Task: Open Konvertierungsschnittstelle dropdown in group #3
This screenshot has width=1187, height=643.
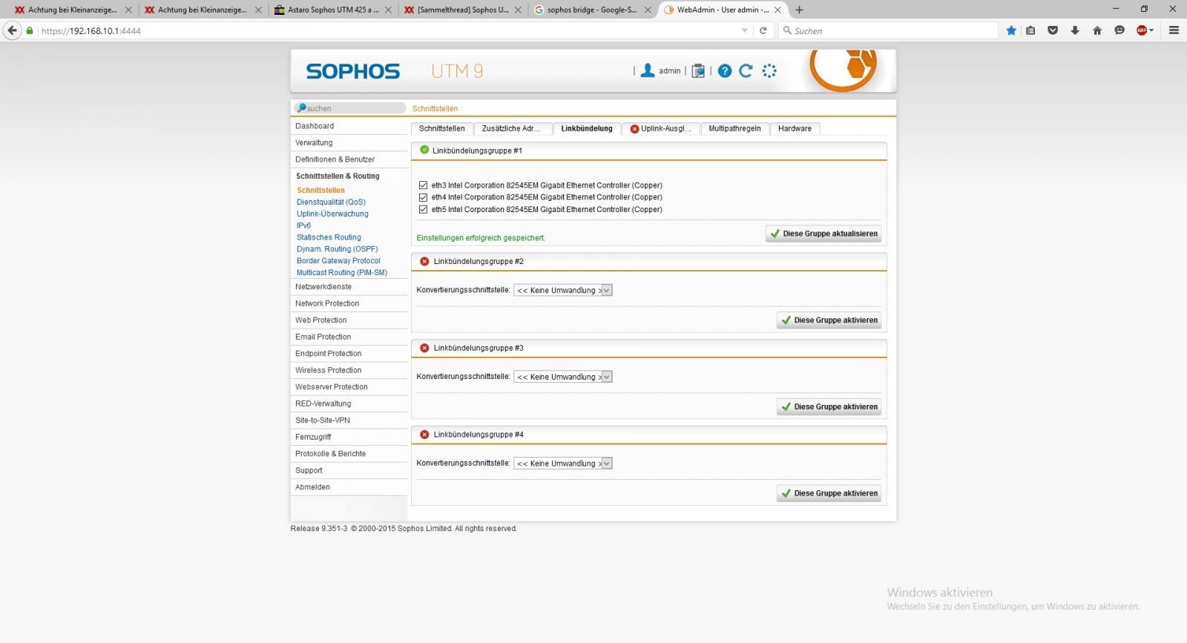Action: [x=563, y=377]
